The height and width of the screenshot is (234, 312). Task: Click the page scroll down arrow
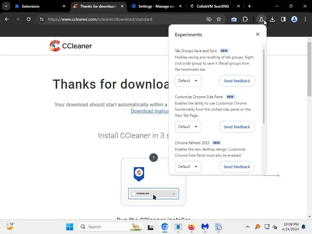(309, 217)
